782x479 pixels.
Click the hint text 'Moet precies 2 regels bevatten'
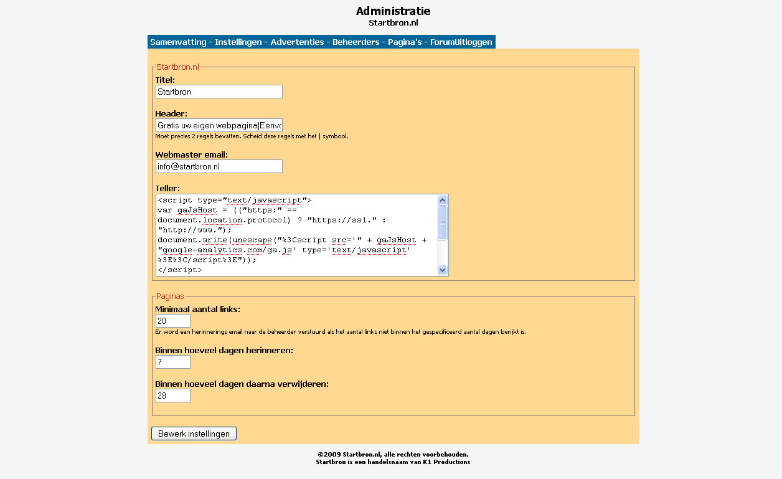tap(252, 136)
